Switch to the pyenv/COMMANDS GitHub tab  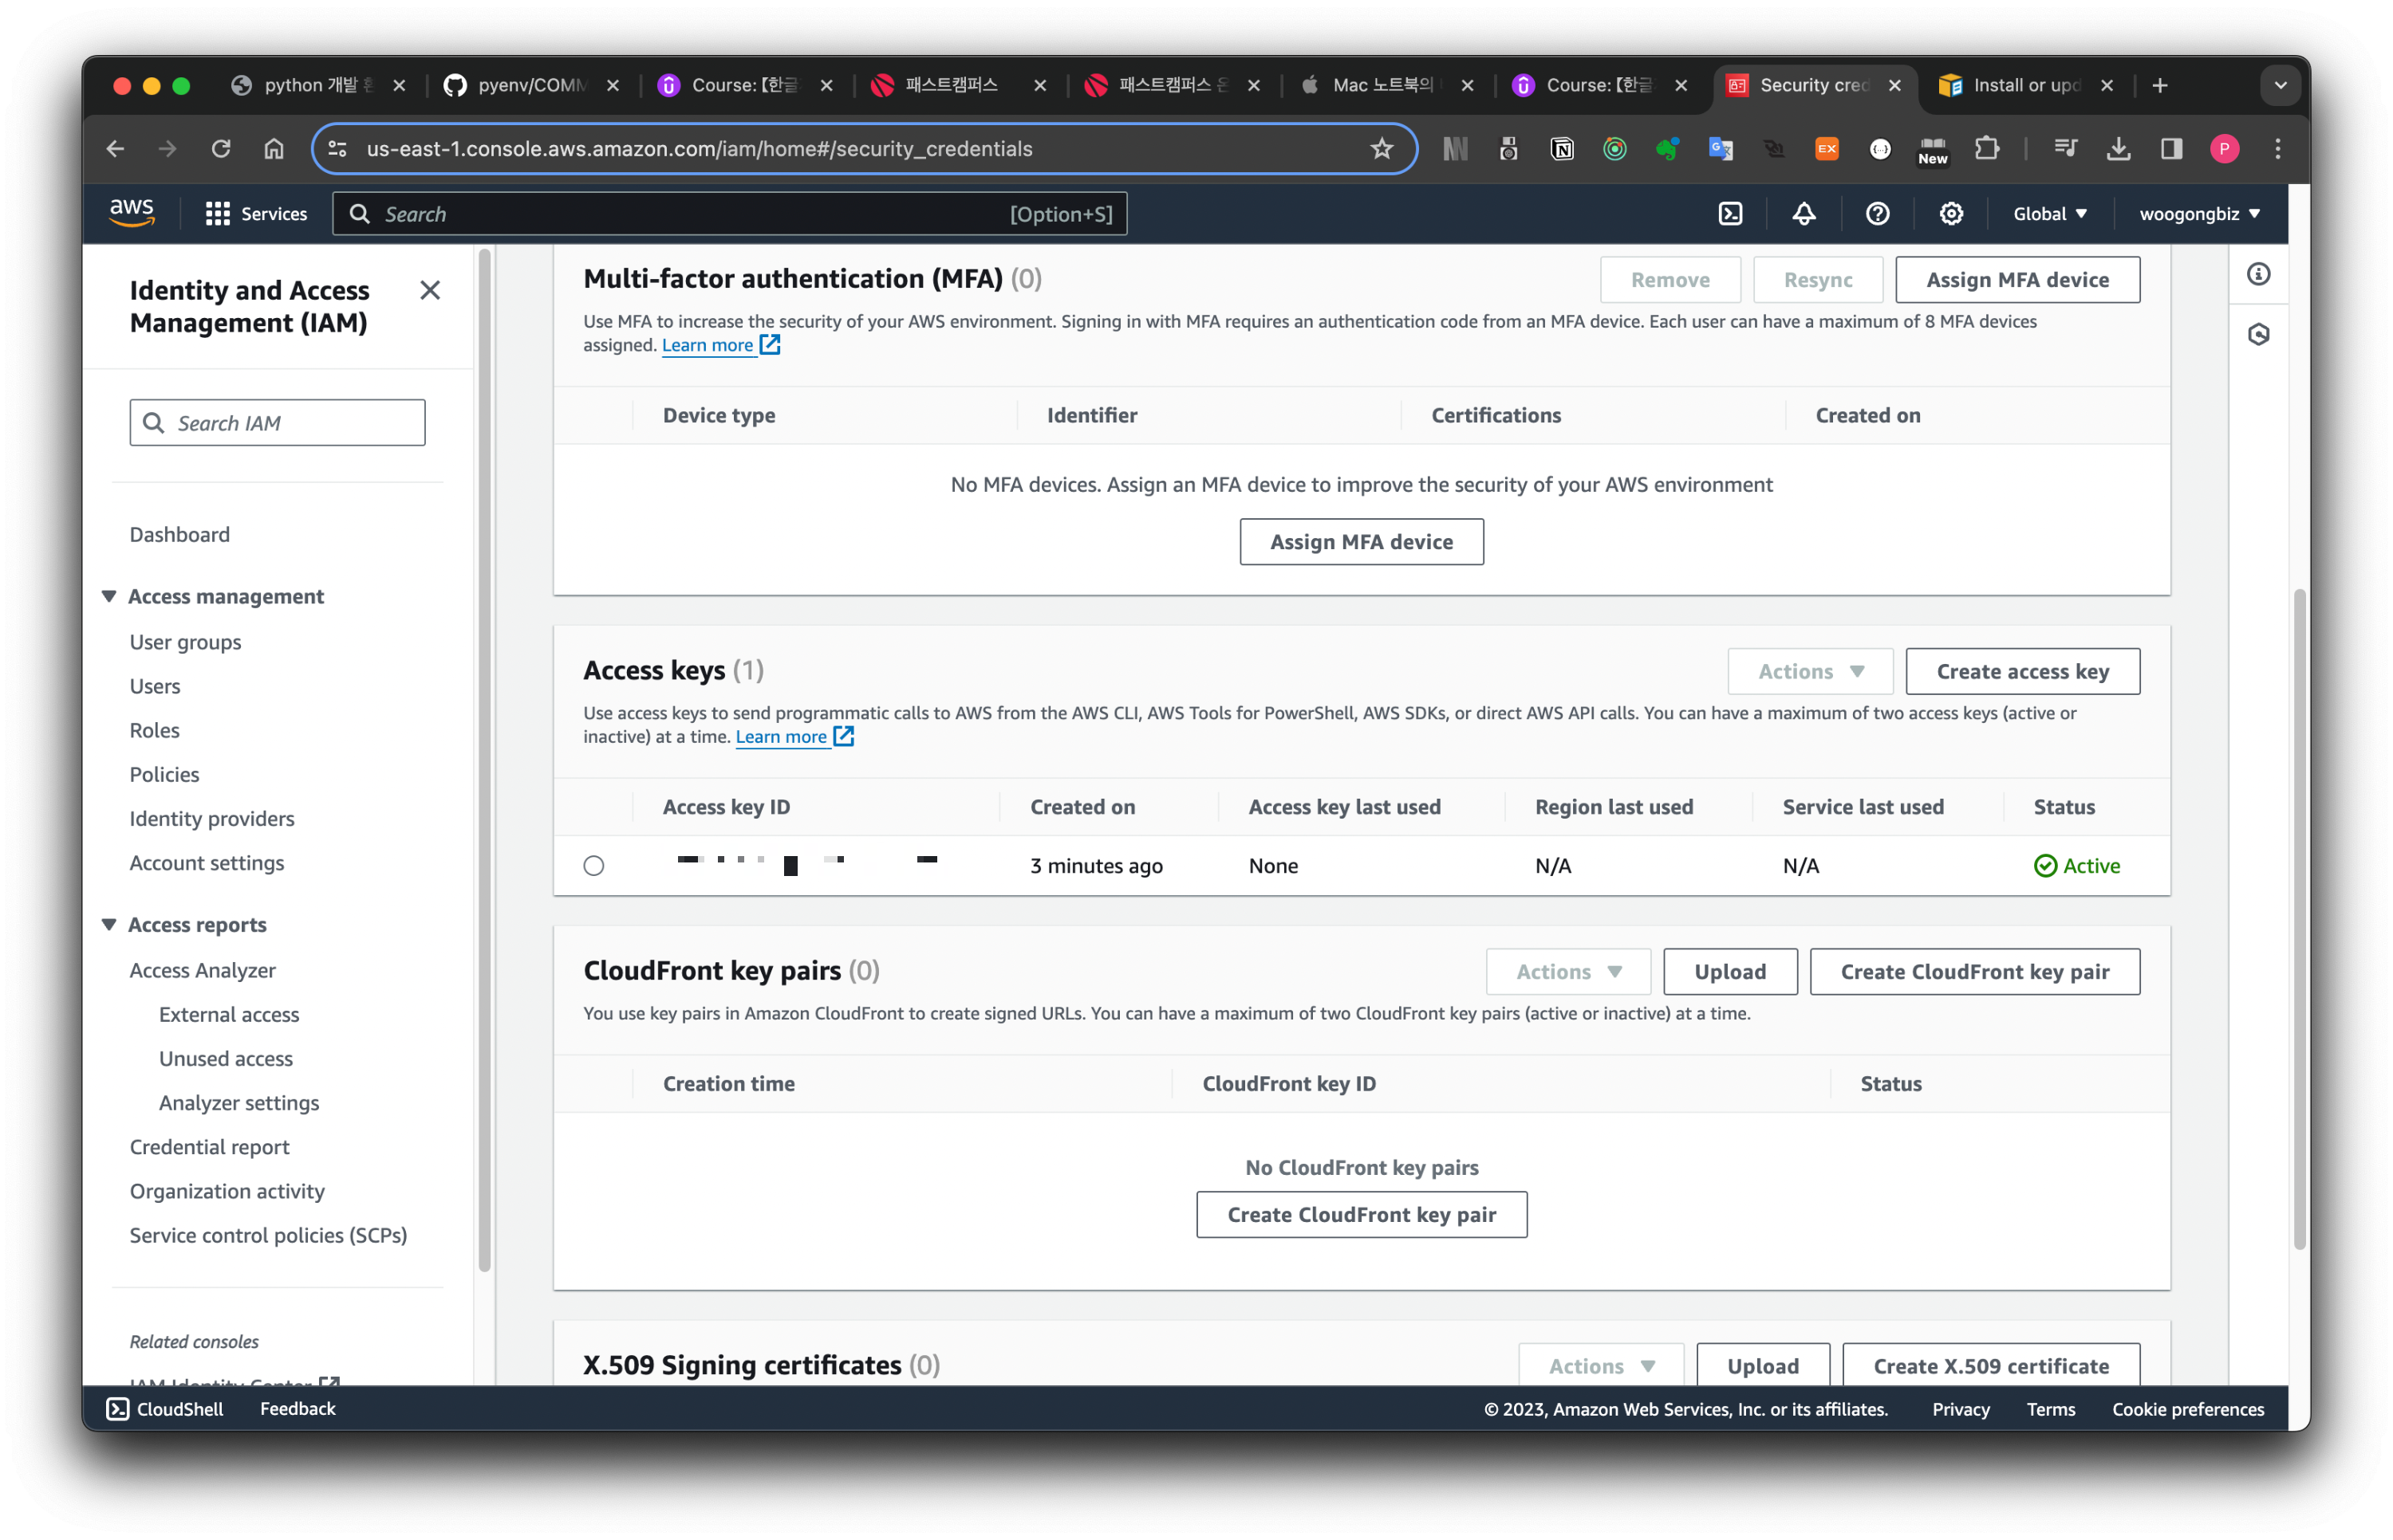point(530,85)
